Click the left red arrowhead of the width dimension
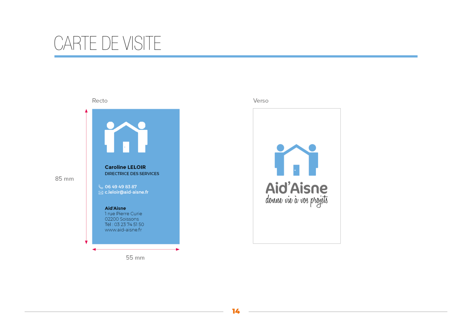472x334 pixels. (x=94, y=250)
